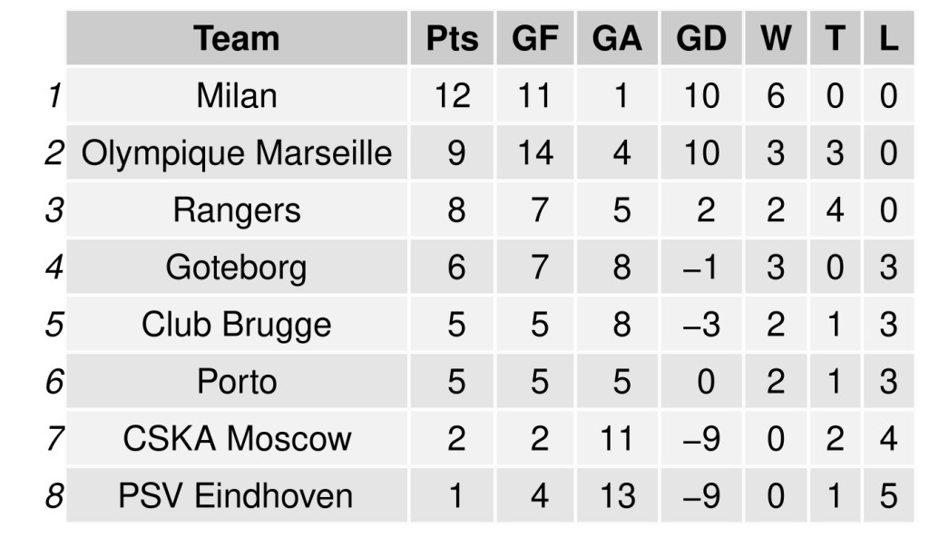The image size is (929, 537).
Task: Select the Milan team cell
Action: 236,96
